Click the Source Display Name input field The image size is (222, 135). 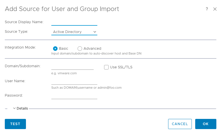click(74, 22)
